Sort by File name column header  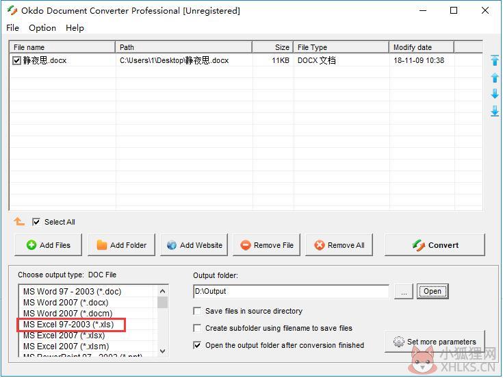tap(62, 47)
